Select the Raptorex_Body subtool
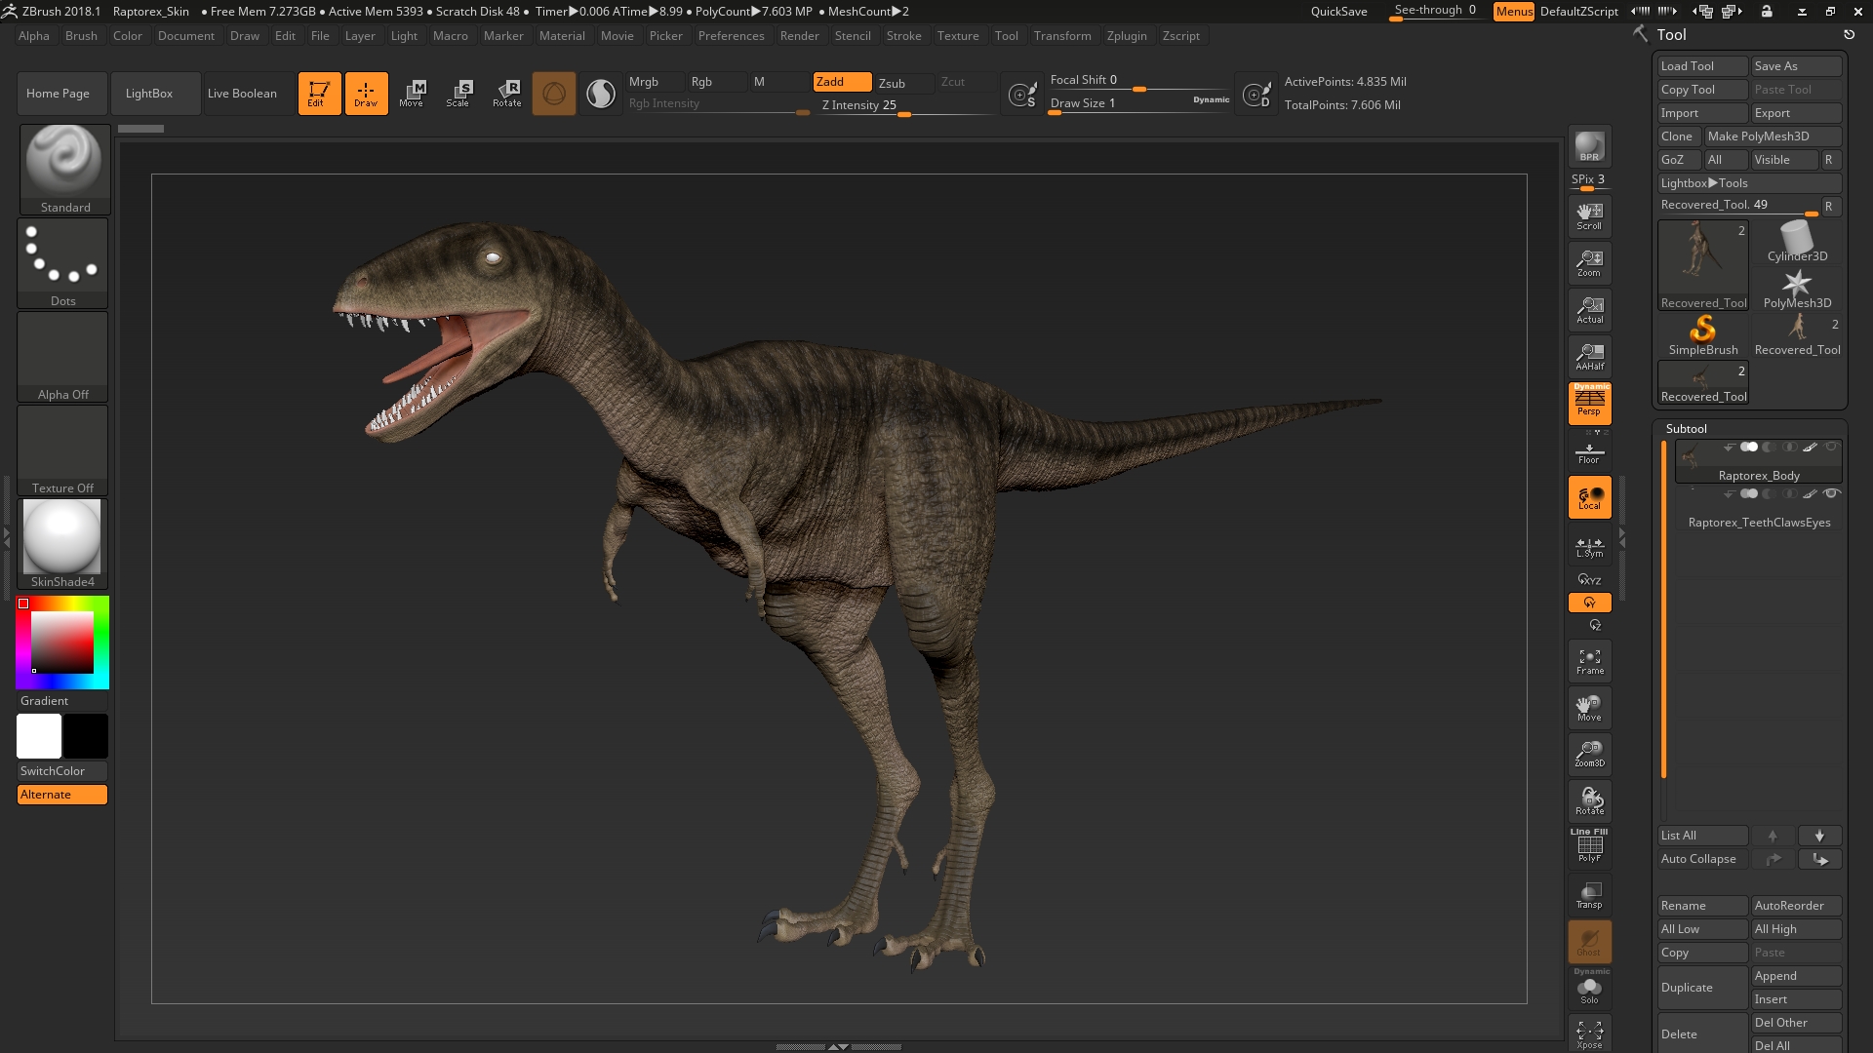1873x1053 pixels. [x=1758, y=461]
